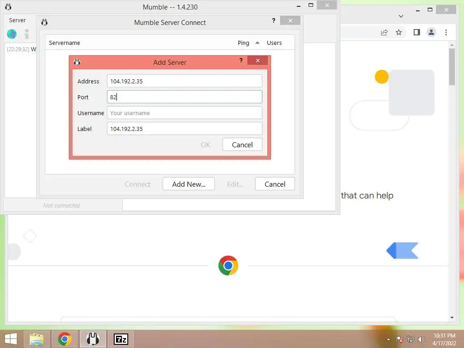464x348 pixels.
Task: Open the Server menu in Mumble
Action: (17, 20)
